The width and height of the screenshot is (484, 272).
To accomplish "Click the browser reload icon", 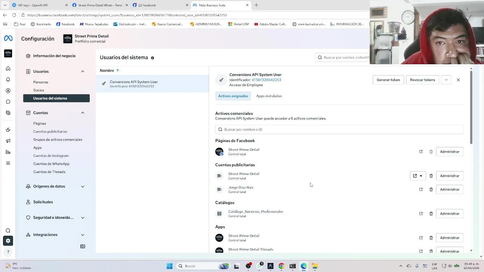I will click(x=14, y=15).
